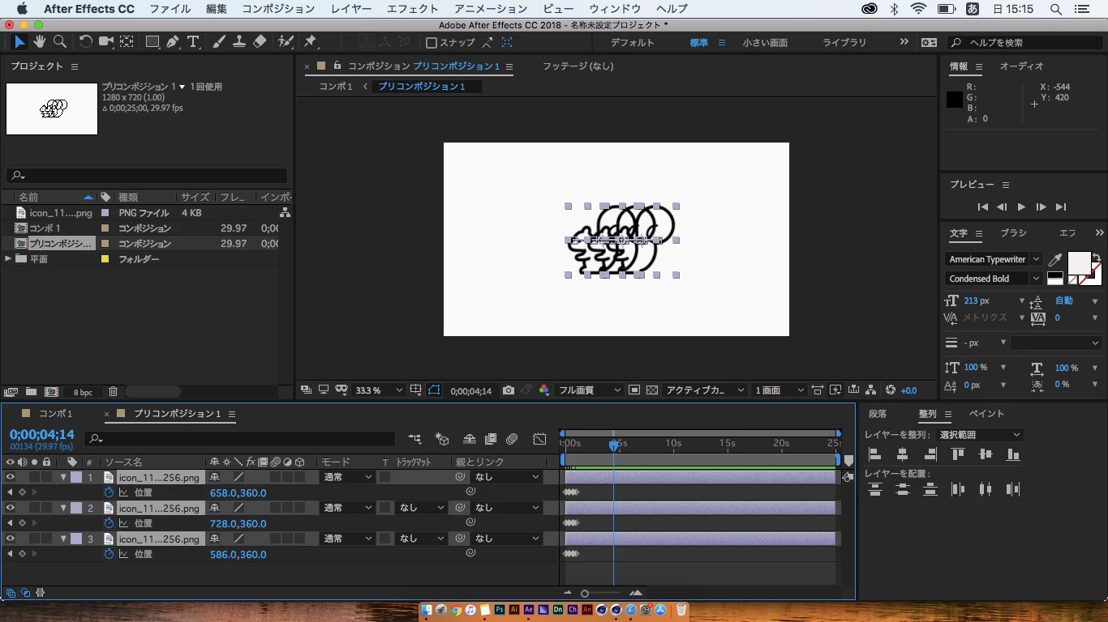Open the フル画質 resolution dropdown

(x=589, y=390)
